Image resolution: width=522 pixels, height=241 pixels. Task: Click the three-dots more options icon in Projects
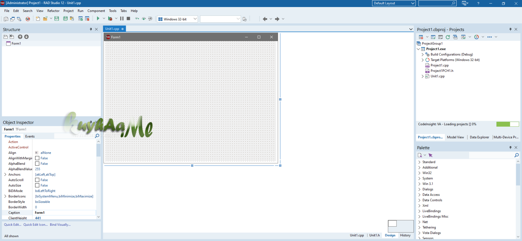coord(489,37)
